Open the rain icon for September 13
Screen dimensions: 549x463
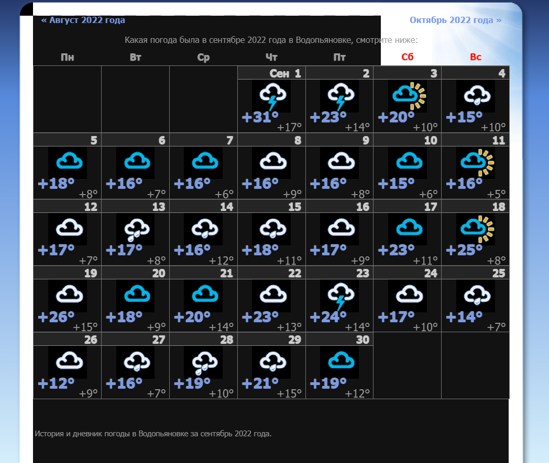[x=136, y=229]
